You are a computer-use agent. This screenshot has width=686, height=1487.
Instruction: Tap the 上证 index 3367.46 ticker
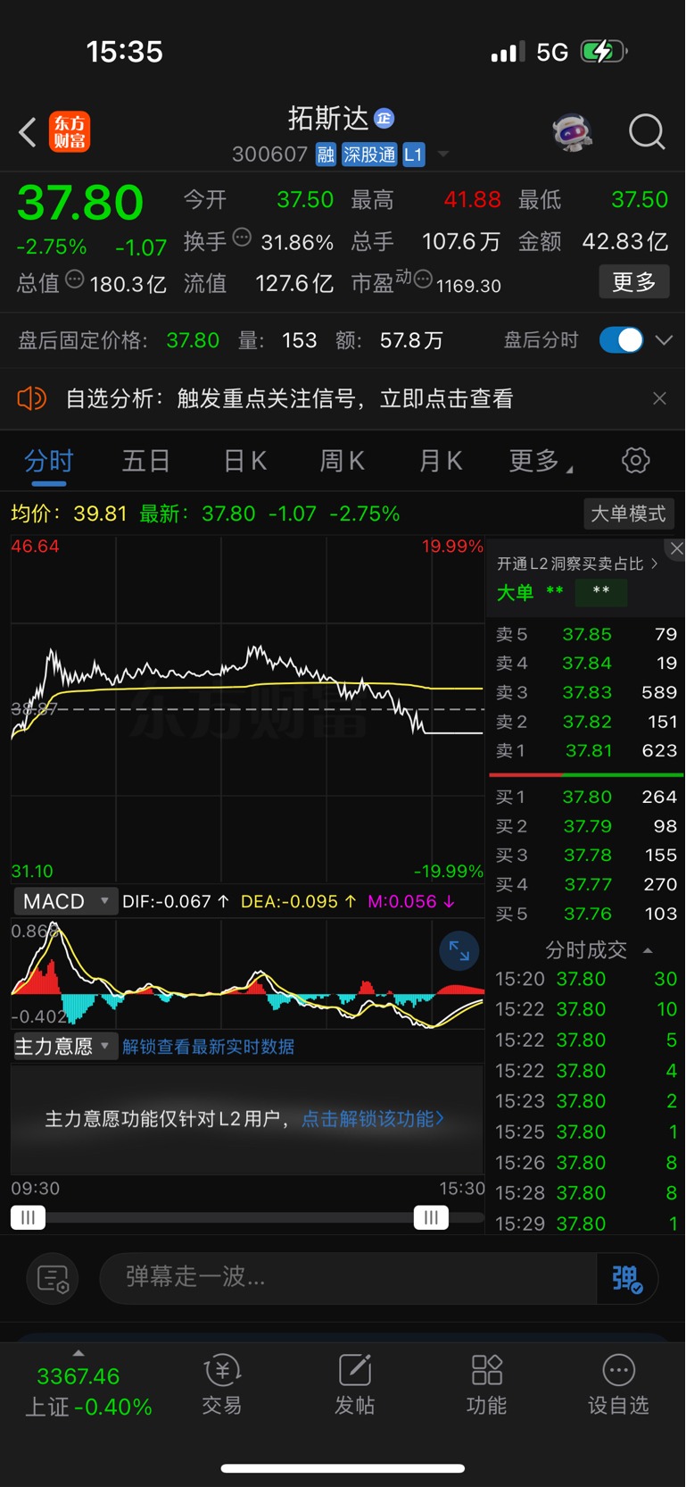(88, 1391)
